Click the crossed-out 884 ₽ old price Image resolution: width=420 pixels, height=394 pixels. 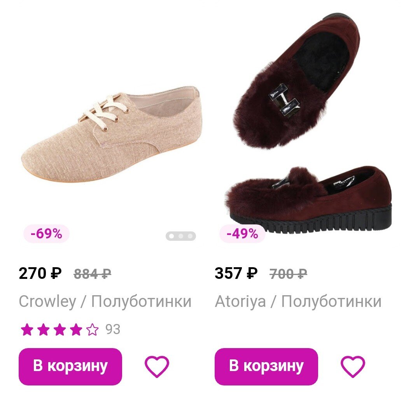(93, 274)
